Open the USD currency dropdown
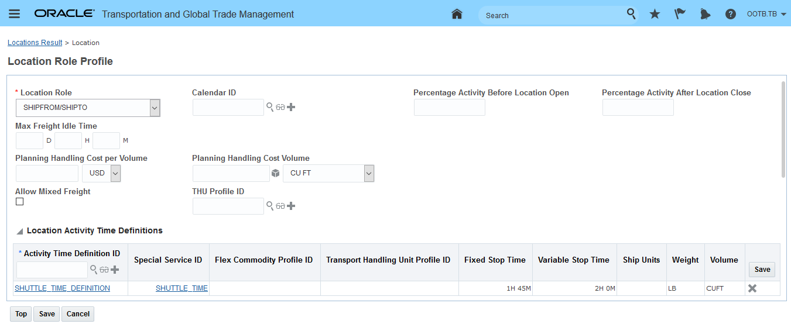 point(115,173)
